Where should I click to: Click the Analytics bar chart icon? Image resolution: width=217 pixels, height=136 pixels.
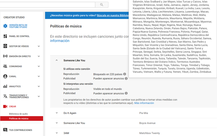(x=5, y=86)
